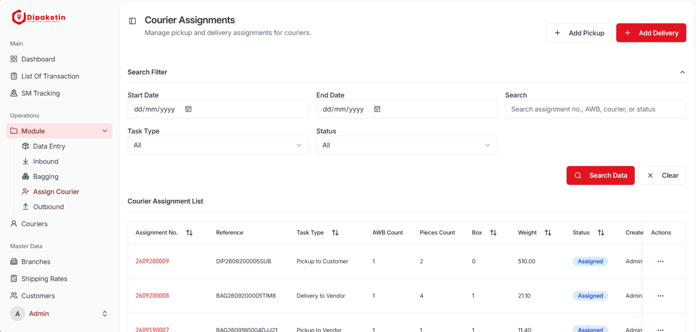Click the Add Delivery button
696x332 pixels.
pyautogui.click(x=651, y=33)
